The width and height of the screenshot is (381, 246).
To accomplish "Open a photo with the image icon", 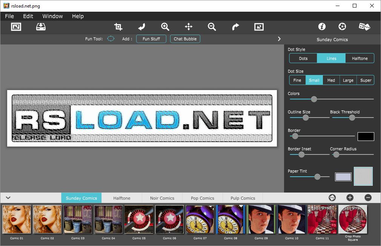I will 16,27.
